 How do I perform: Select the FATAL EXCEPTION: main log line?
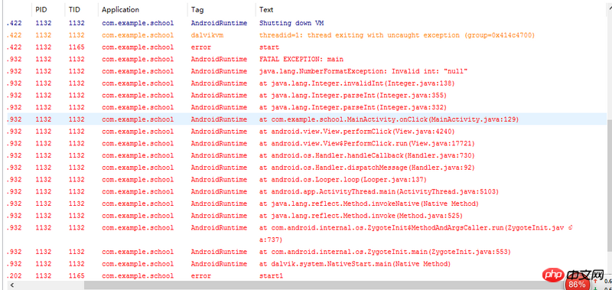point(307,60)
